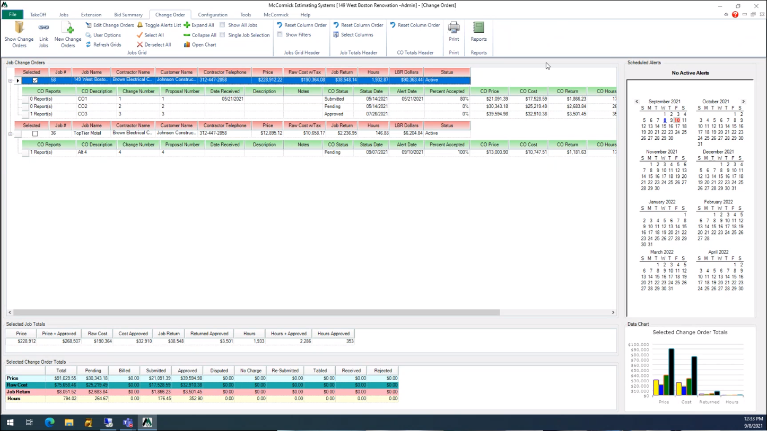Refresh Grids in ribbon
The height and width of the screenshot is (431, 767).
click(x=103, y=45)
